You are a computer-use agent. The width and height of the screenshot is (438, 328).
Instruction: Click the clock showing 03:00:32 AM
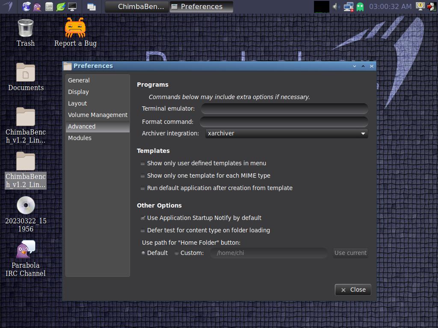coord(390,6)
